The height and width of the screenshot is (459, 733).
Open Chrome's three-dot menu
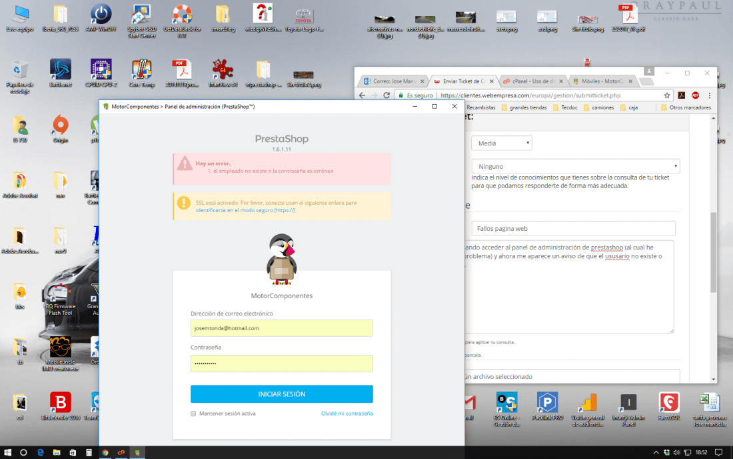pyautogui.click(x=709, y=95)
